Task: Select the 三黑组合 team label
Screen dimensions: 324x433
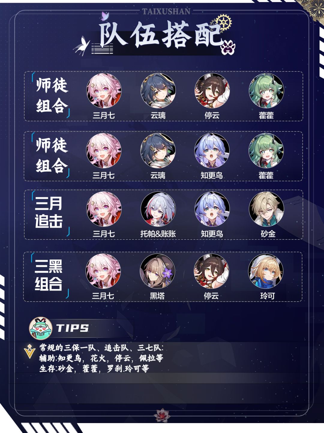Action: [x=49, y=275]
